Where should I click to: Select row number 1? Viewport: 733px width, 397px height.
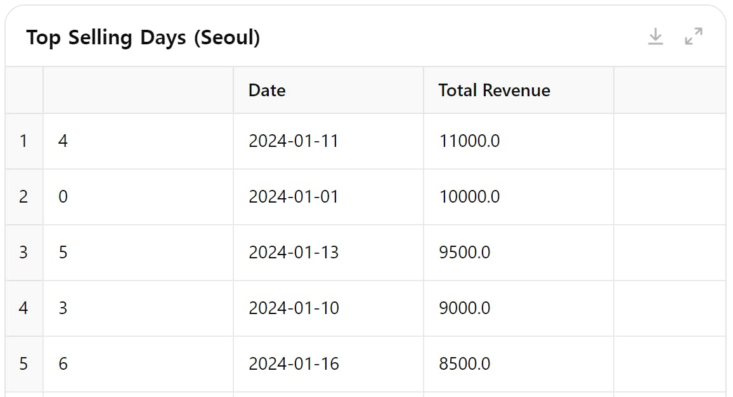pos(23,141)
